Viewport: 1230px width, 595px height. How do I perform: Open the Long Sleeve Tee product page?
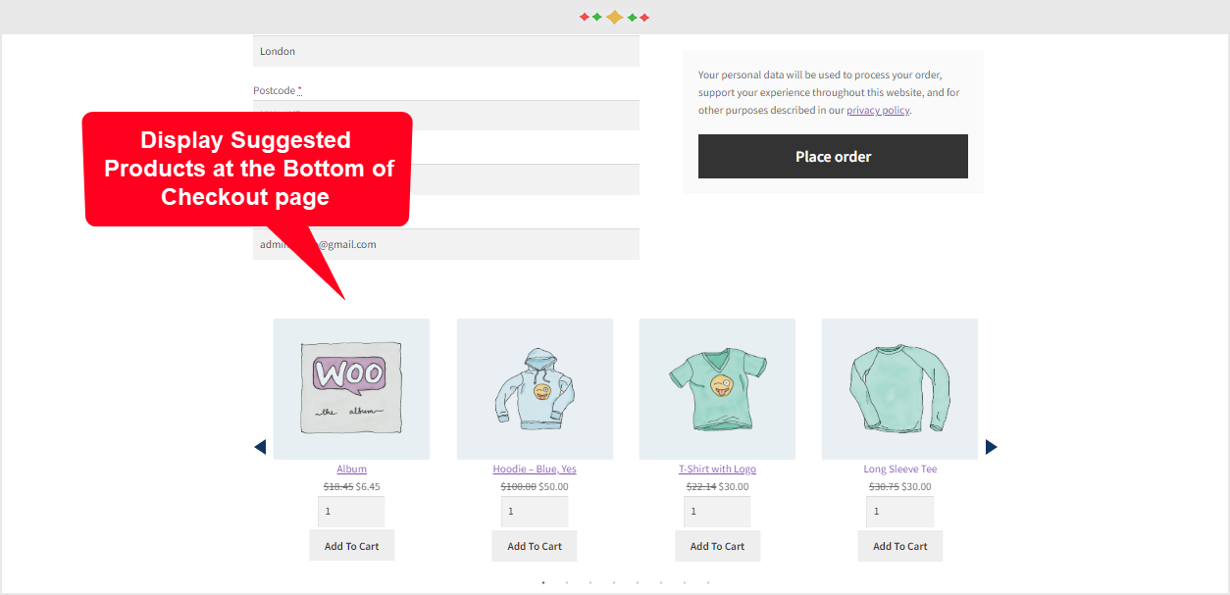click(899, 469)
